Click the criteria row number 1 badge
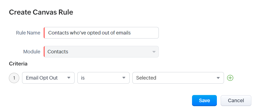 14,78
